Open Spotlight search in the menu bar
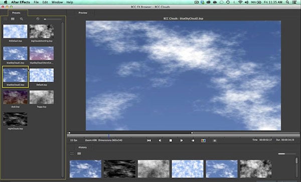This screenshot has height=182, width=301. [x=287, y=3]
